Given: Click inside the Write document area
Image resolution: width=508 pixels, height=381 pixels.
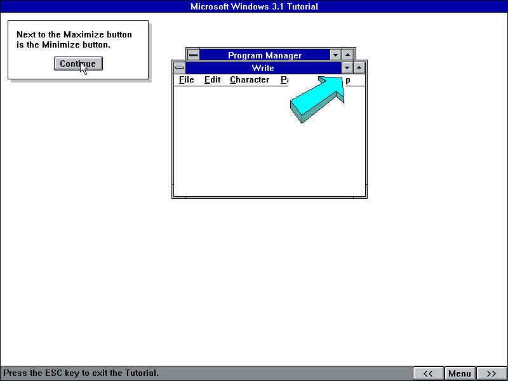Looking at the screenshot, I should (269, 141).
